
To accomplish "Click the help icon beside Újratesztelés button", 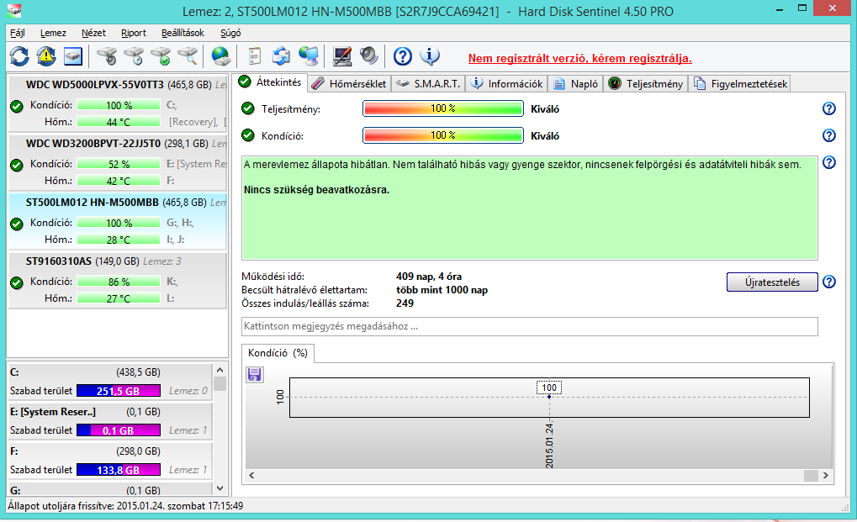I will (829, 282).
